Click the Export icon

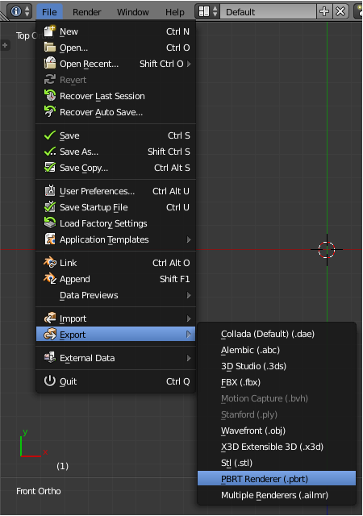50,334
